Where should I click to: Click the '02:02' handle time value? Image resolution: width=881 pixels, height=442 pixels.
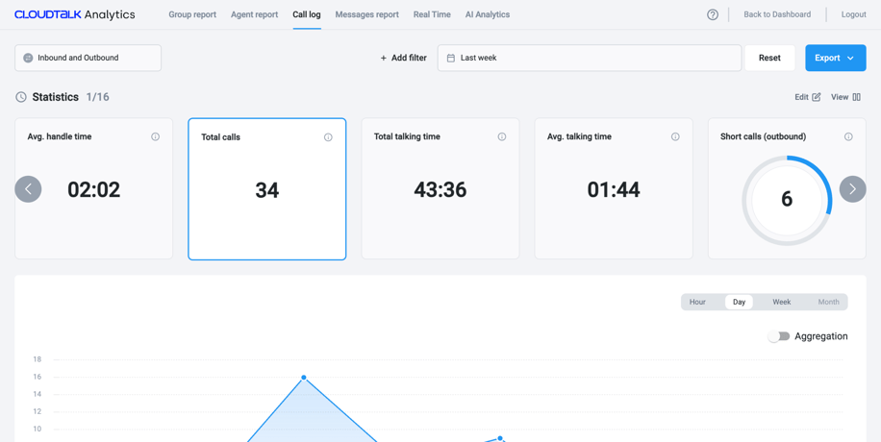coord(94,190)
